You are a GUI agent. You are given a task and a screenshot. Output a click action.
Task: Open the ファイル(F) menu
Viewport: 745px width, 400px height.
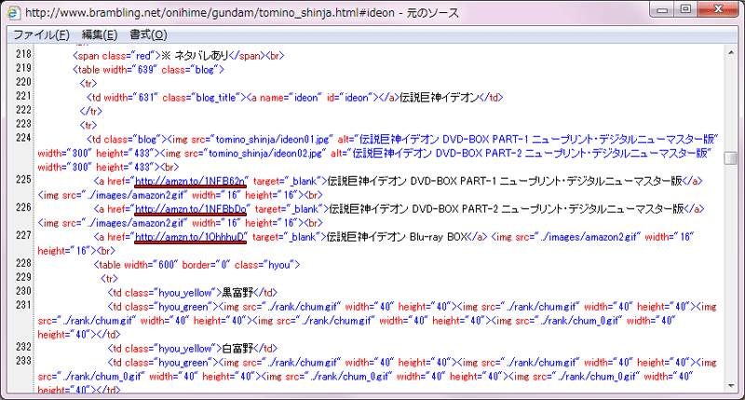(41, 34)
